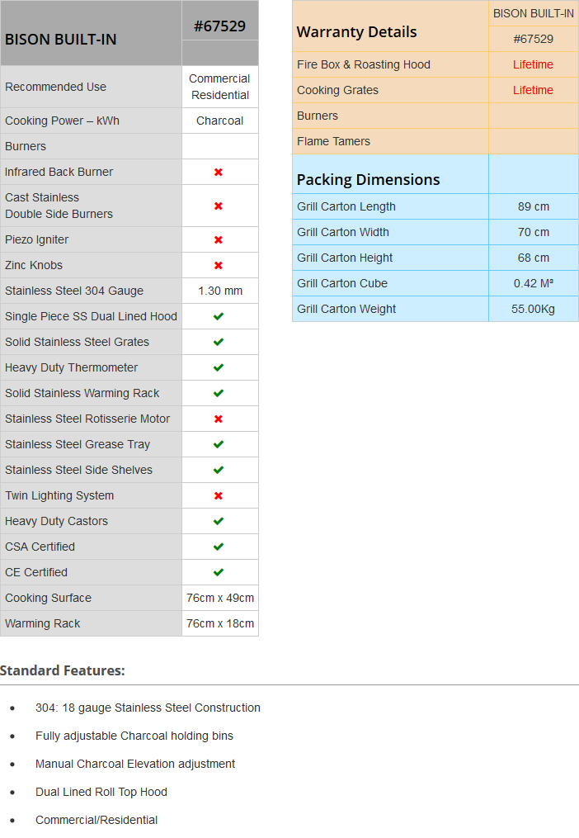Click the #67529 model number in the grey header
Image resolution: width=579 pixels, height=838 pixels.
[x=219, y=26]
